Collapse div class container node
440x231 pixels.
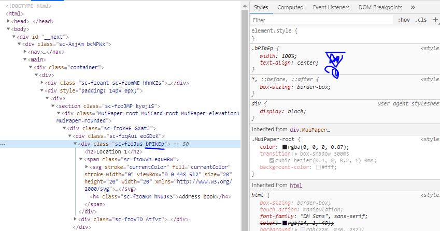pyautogui.click(x=31, y=67)
